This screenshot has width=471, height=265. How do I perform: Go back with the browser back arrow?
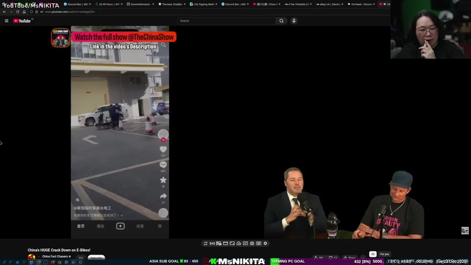point(4,12)
